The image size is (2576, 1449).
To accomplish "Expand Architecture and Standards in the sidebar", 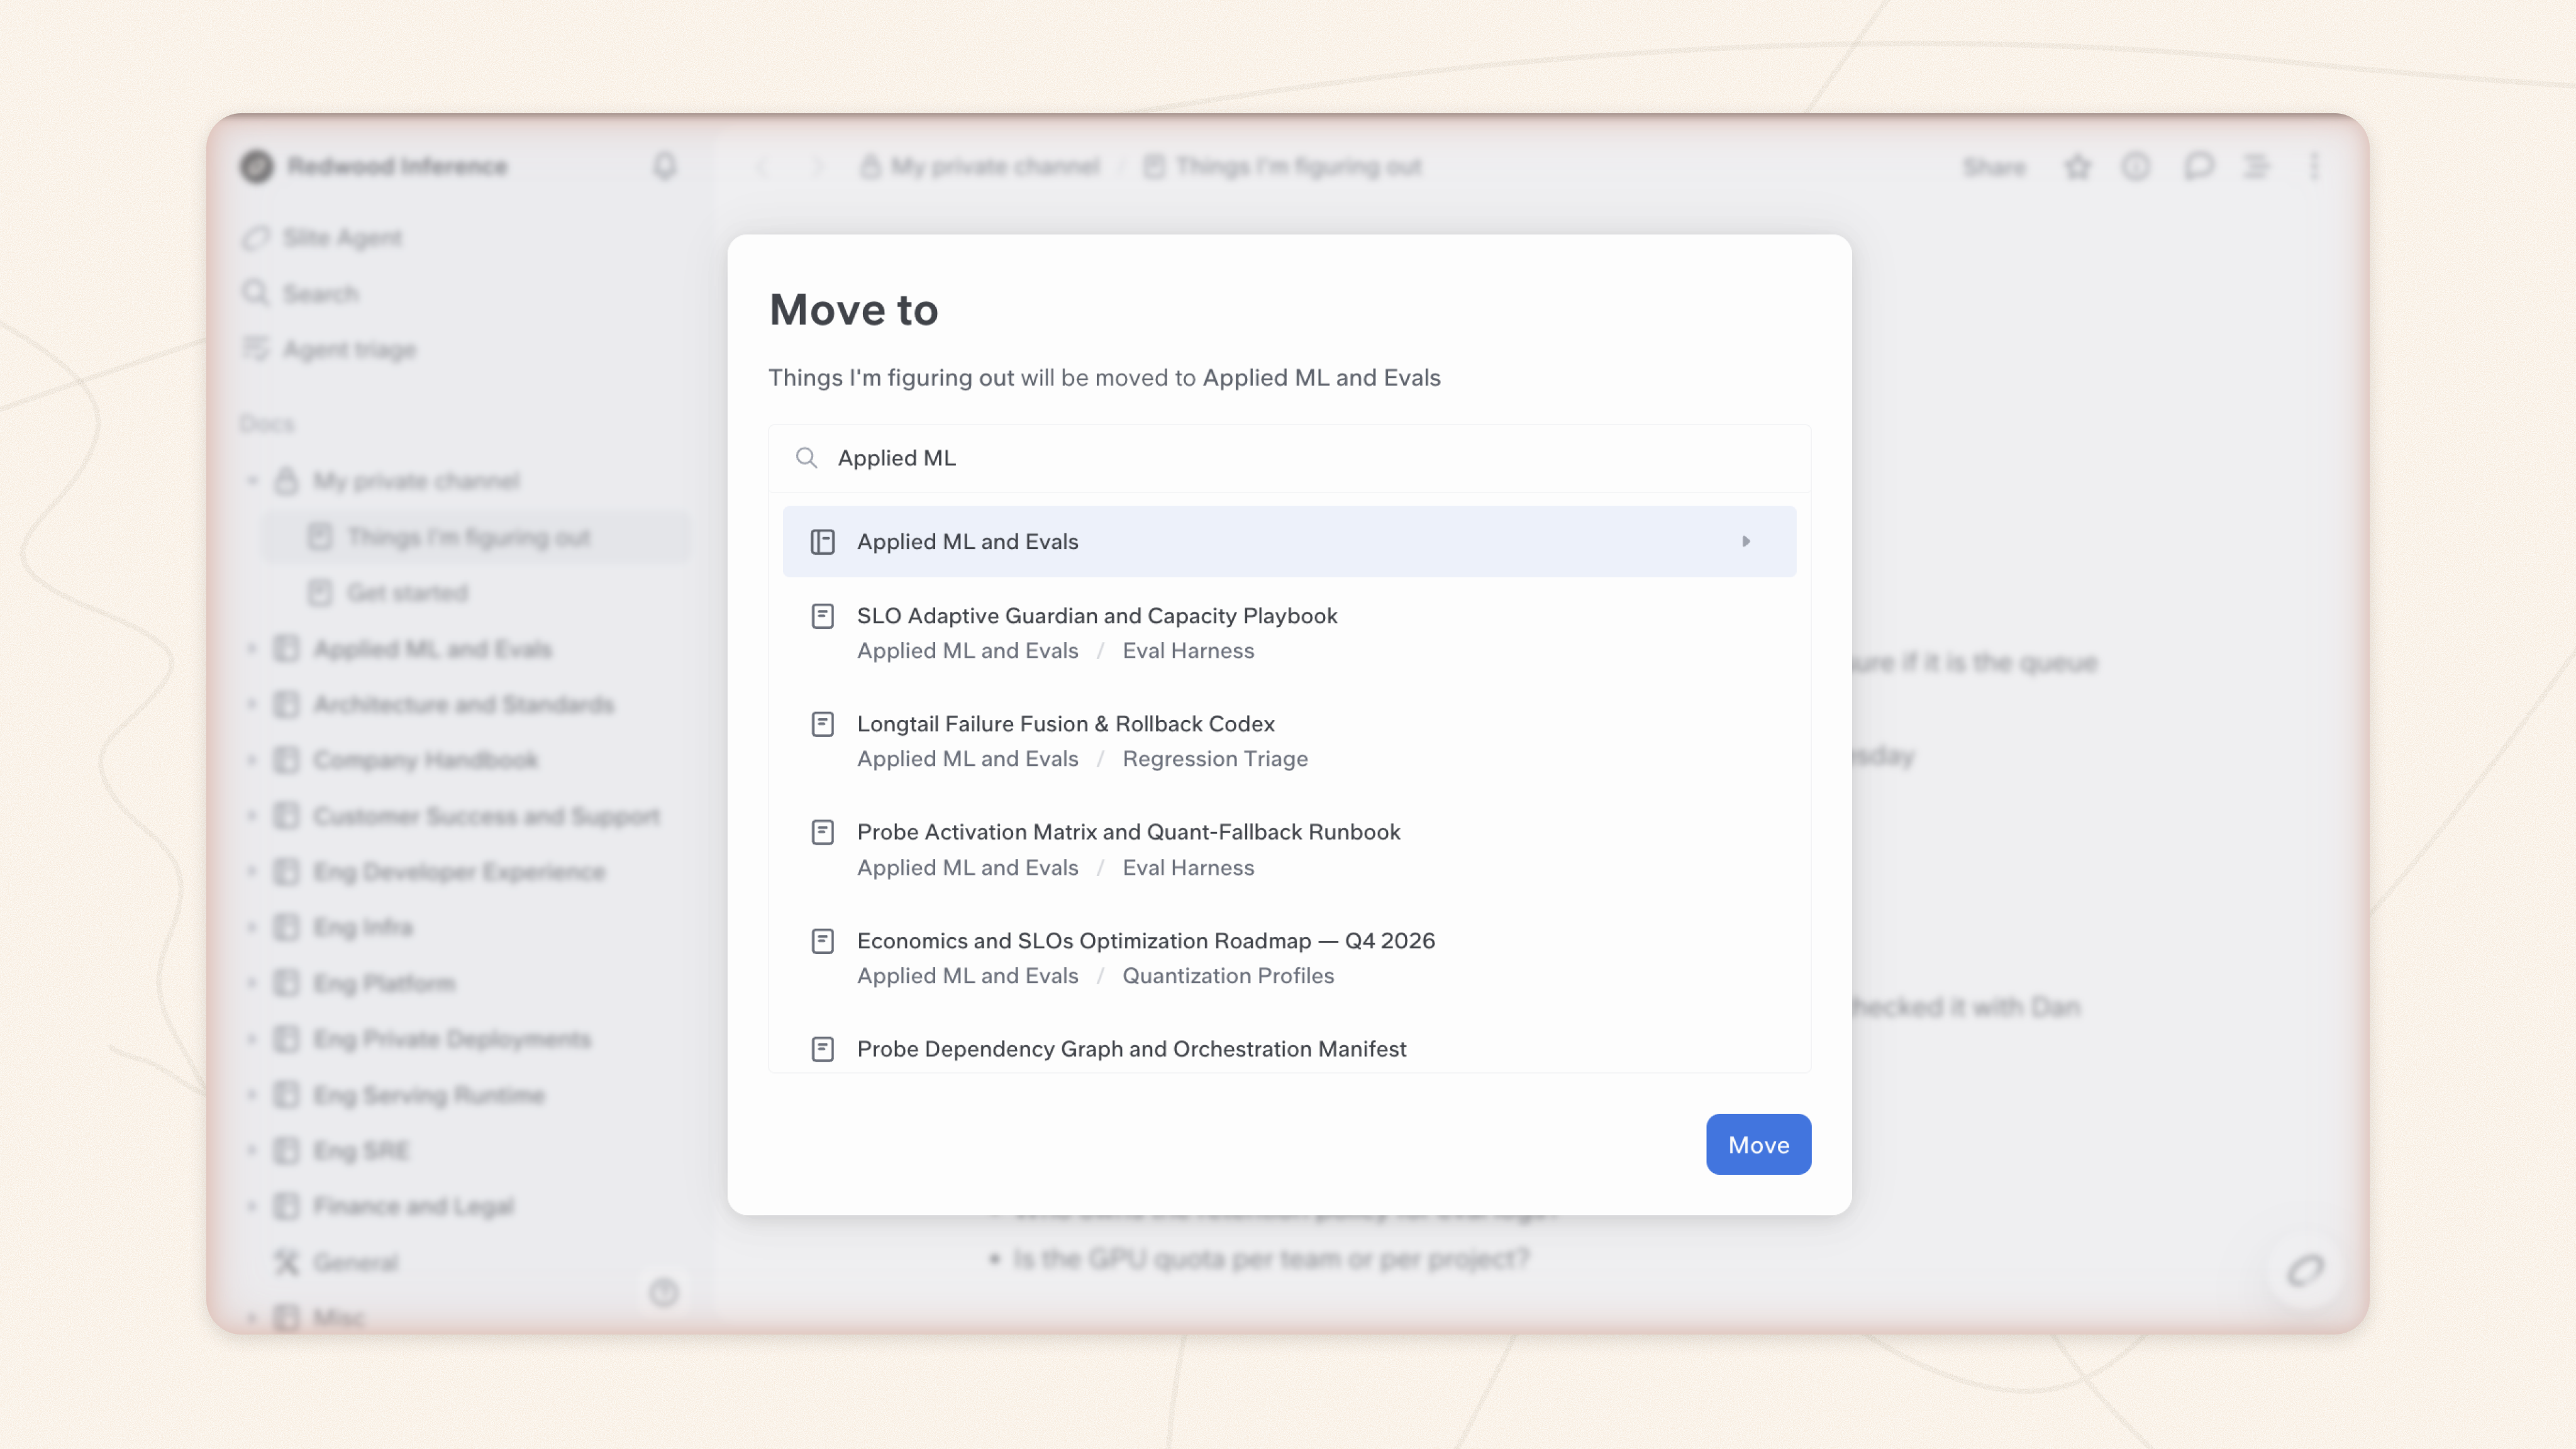I will tap(252, 704).
